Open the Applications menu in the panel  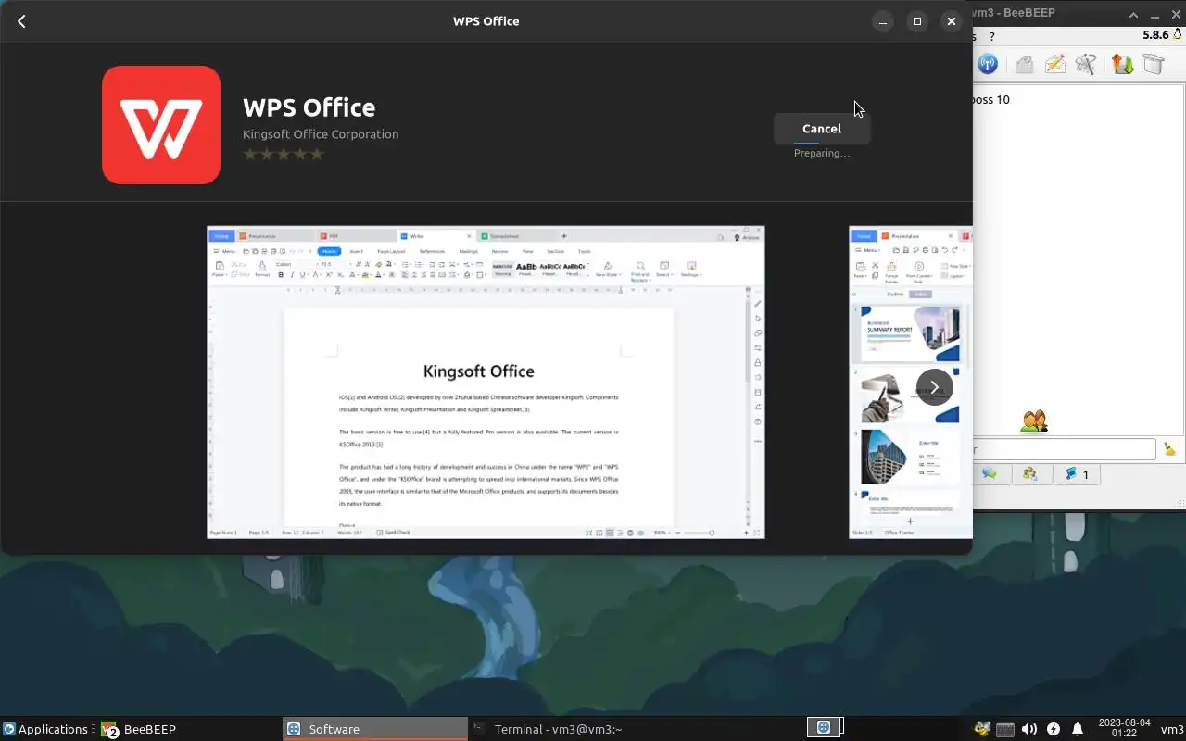tap(45, 729)
